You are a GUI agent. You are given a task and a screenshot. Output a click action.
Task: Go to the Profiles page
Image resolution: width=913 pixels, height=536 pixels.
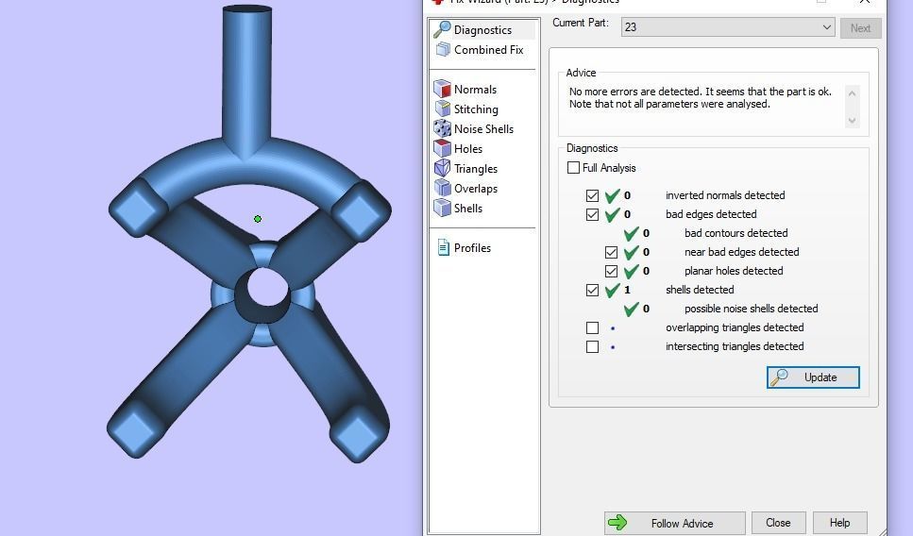(x=472, y=248)
